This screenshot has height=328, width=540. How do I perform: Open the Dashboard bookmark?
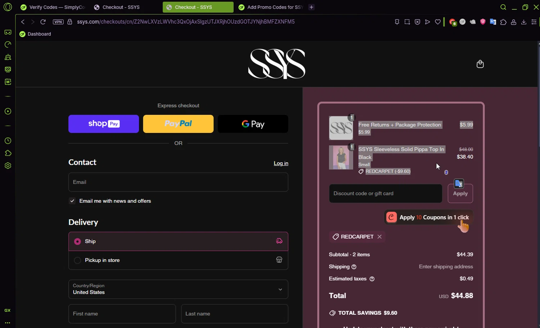pyautogui.click(x=35, y=34)
